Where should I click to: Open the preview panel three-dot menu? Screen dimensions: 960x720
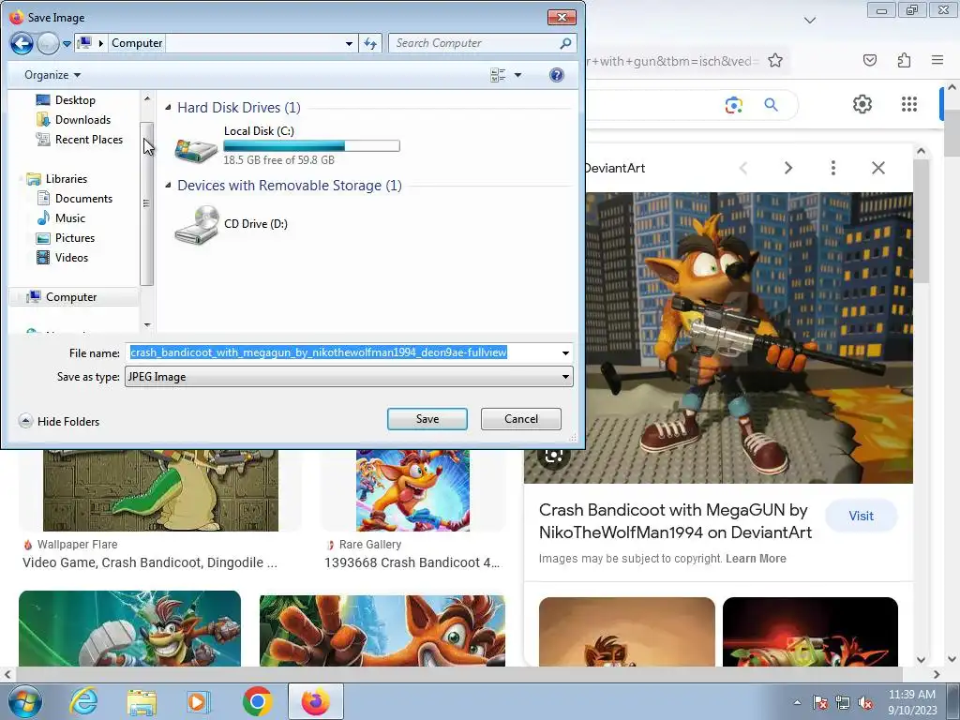[x=832, y=168]
